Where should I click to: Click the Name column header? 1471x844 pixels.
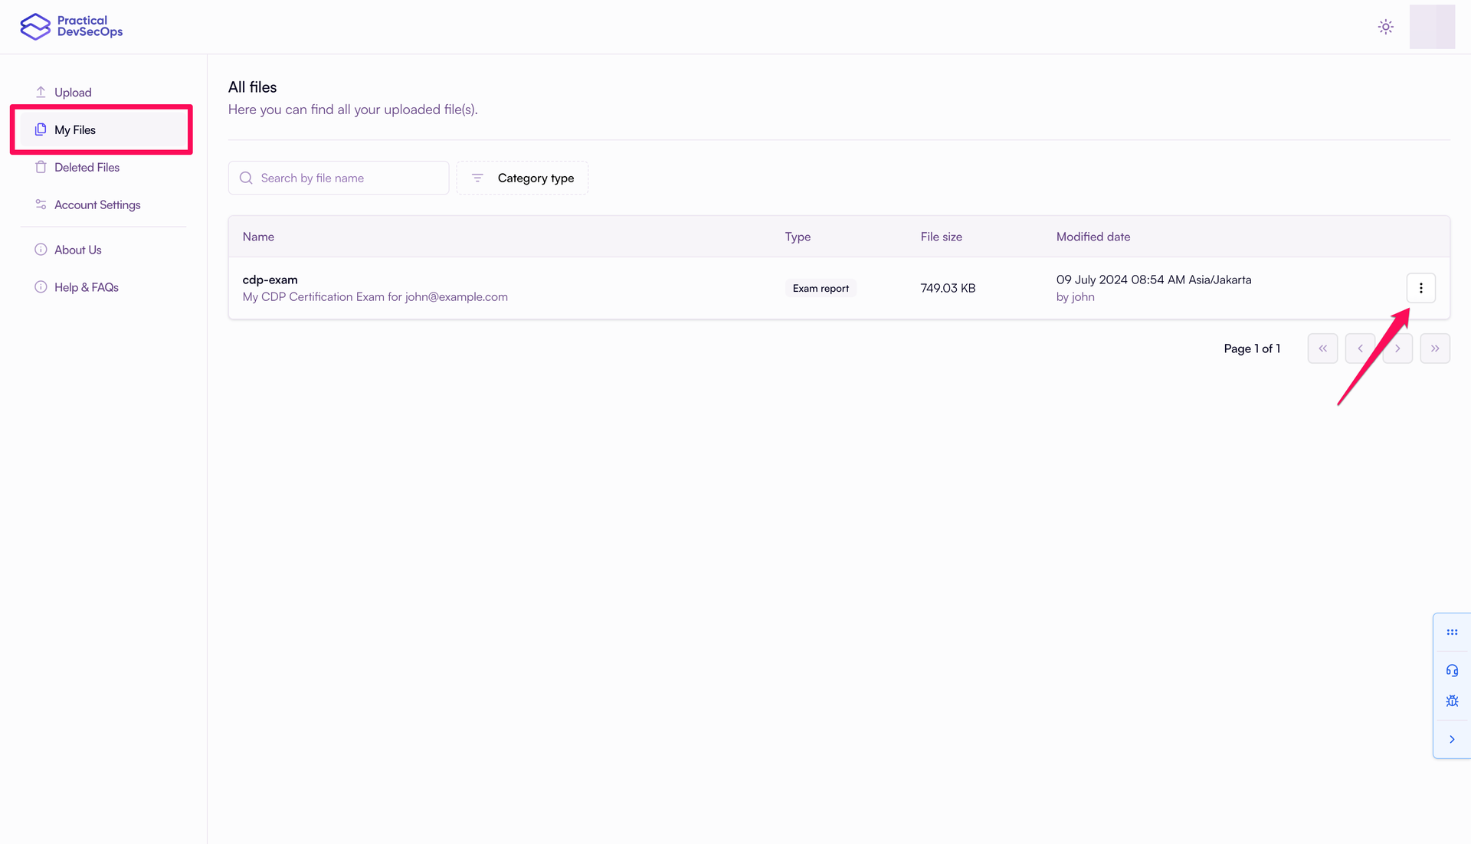coord(258,237)
